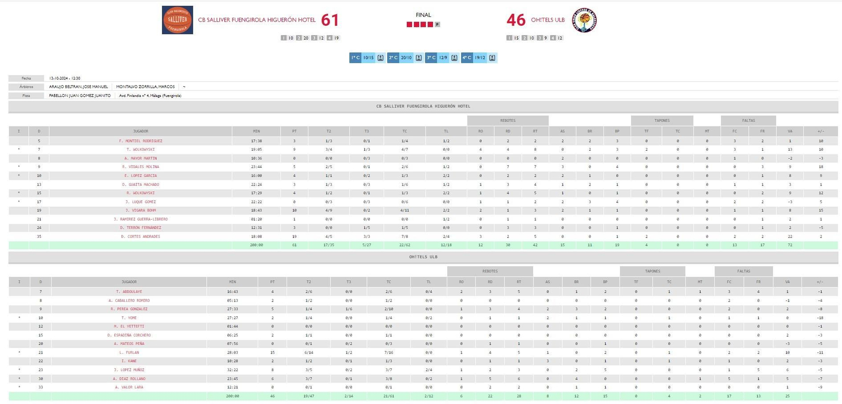Click the first red period square under FINAL

(x=409, y=25)
